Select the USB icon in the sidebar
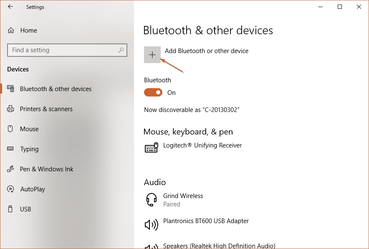The image size is (369, 249). [x=10, y=209]
